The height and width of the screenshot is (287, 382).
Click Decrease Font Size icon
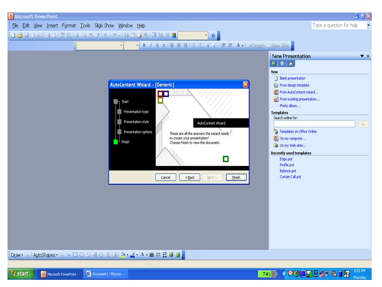(214, 45)
